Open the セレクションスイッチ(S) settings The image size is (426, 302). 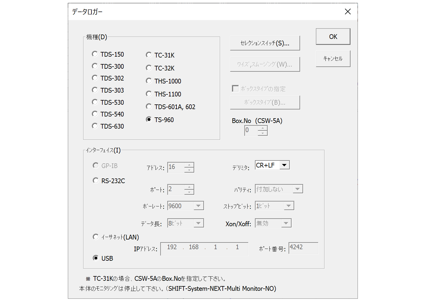tap(264, 43)
